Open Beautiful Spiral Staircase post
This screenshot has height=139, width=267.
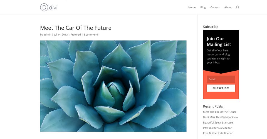pos(218,123)
